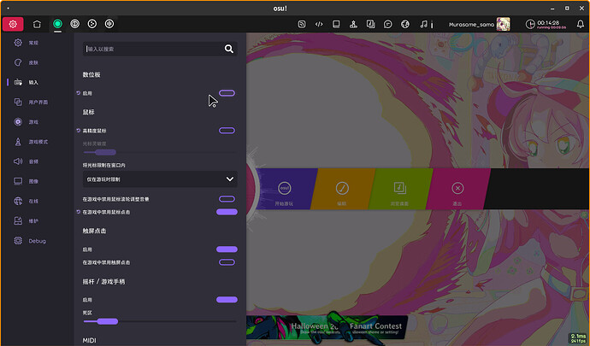This screenshot has width=590, height=346.
Task: Open the chat bubble icon
Action: (x=388, y=25)
